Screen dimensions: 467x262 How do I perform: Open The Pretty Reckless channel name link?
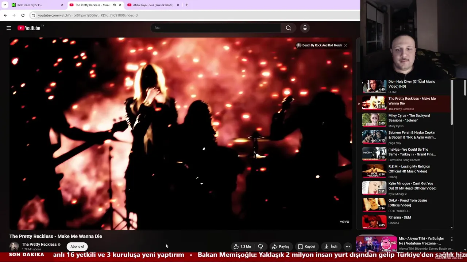39,245
